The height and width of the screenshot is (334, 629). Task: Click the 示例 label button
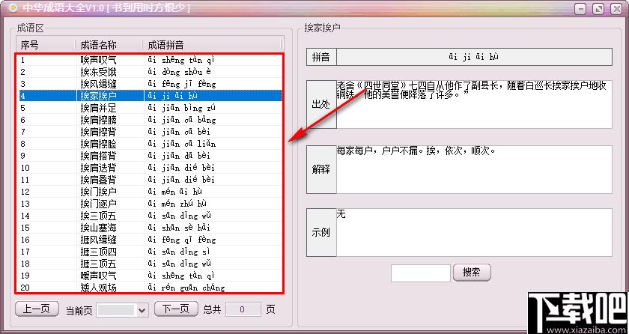(x=321, y=233)
